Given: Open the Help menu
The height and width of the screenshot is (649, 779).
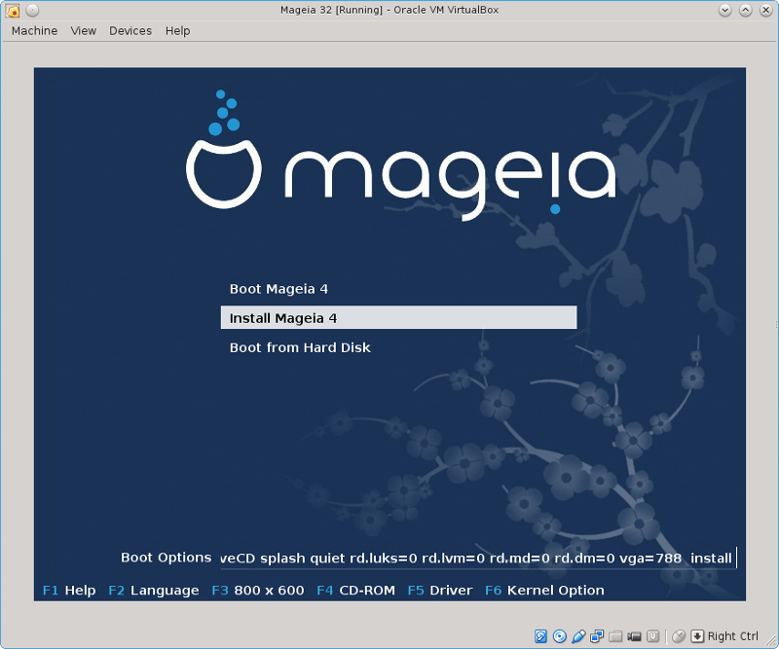Looking at the screenshot, I should pos(177,31).
